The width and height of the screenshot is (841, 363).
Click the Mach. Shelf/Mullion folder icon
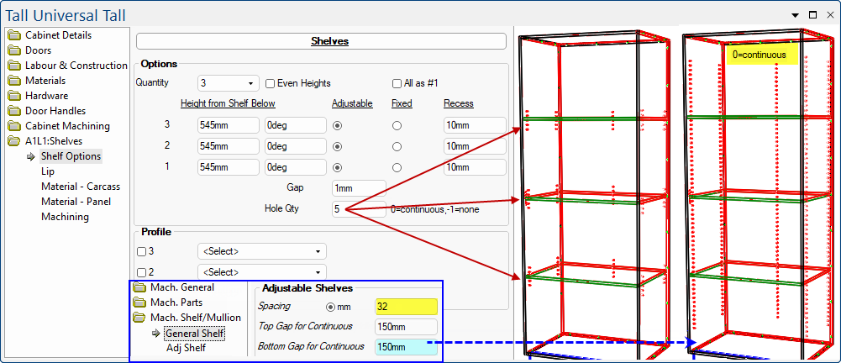[x=139, y=318]
